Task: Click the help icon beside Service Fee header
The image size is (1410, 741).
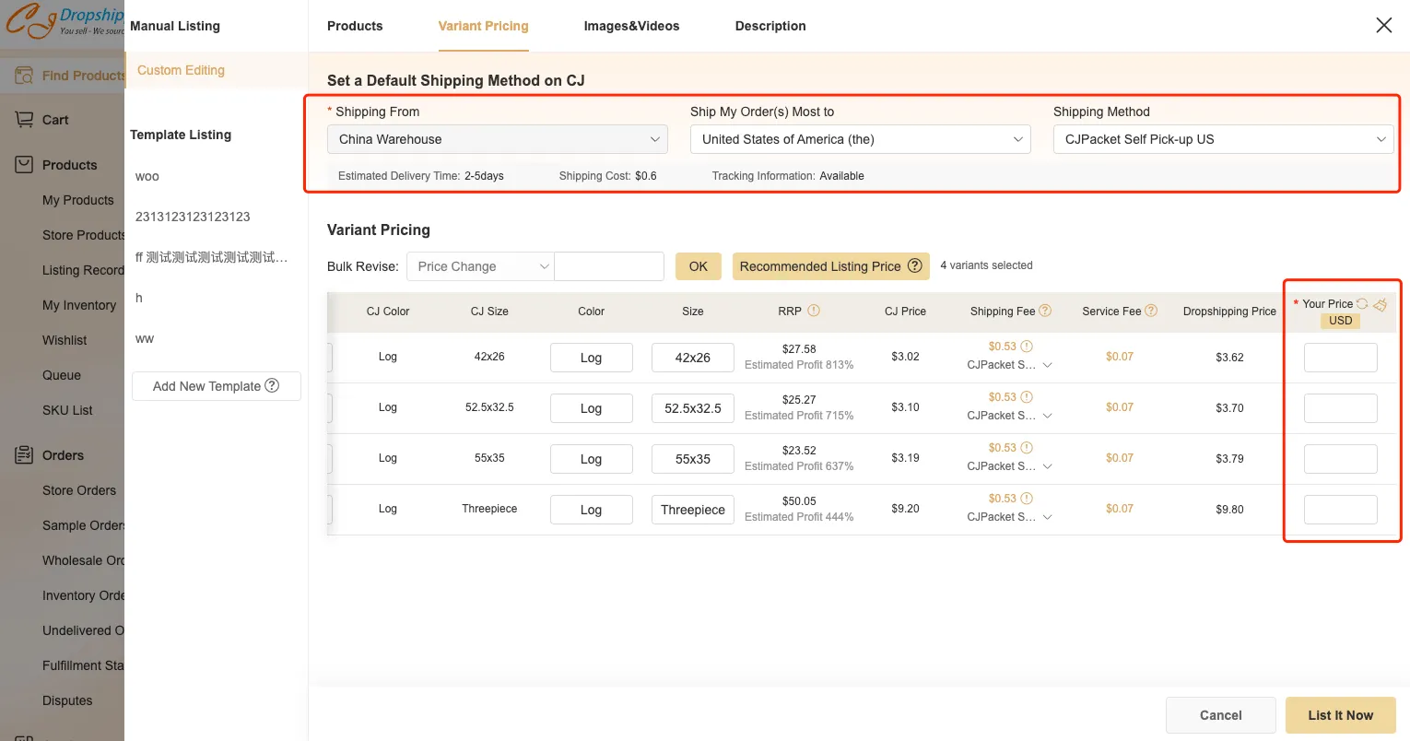Action: (x=1151, y=311)
